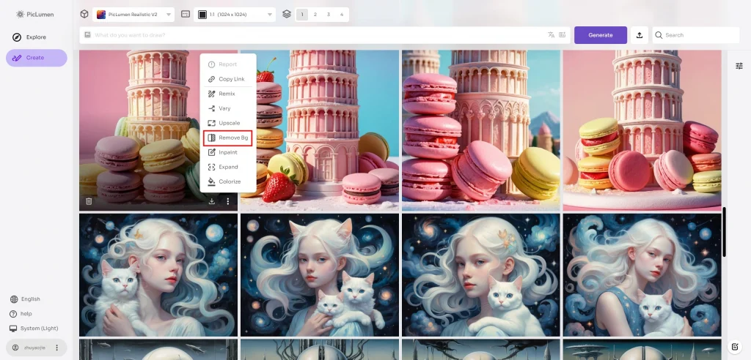This screenshot has width=751, height=360.
Task: Choose Upscale in the context menu
Action: [228, 123]
